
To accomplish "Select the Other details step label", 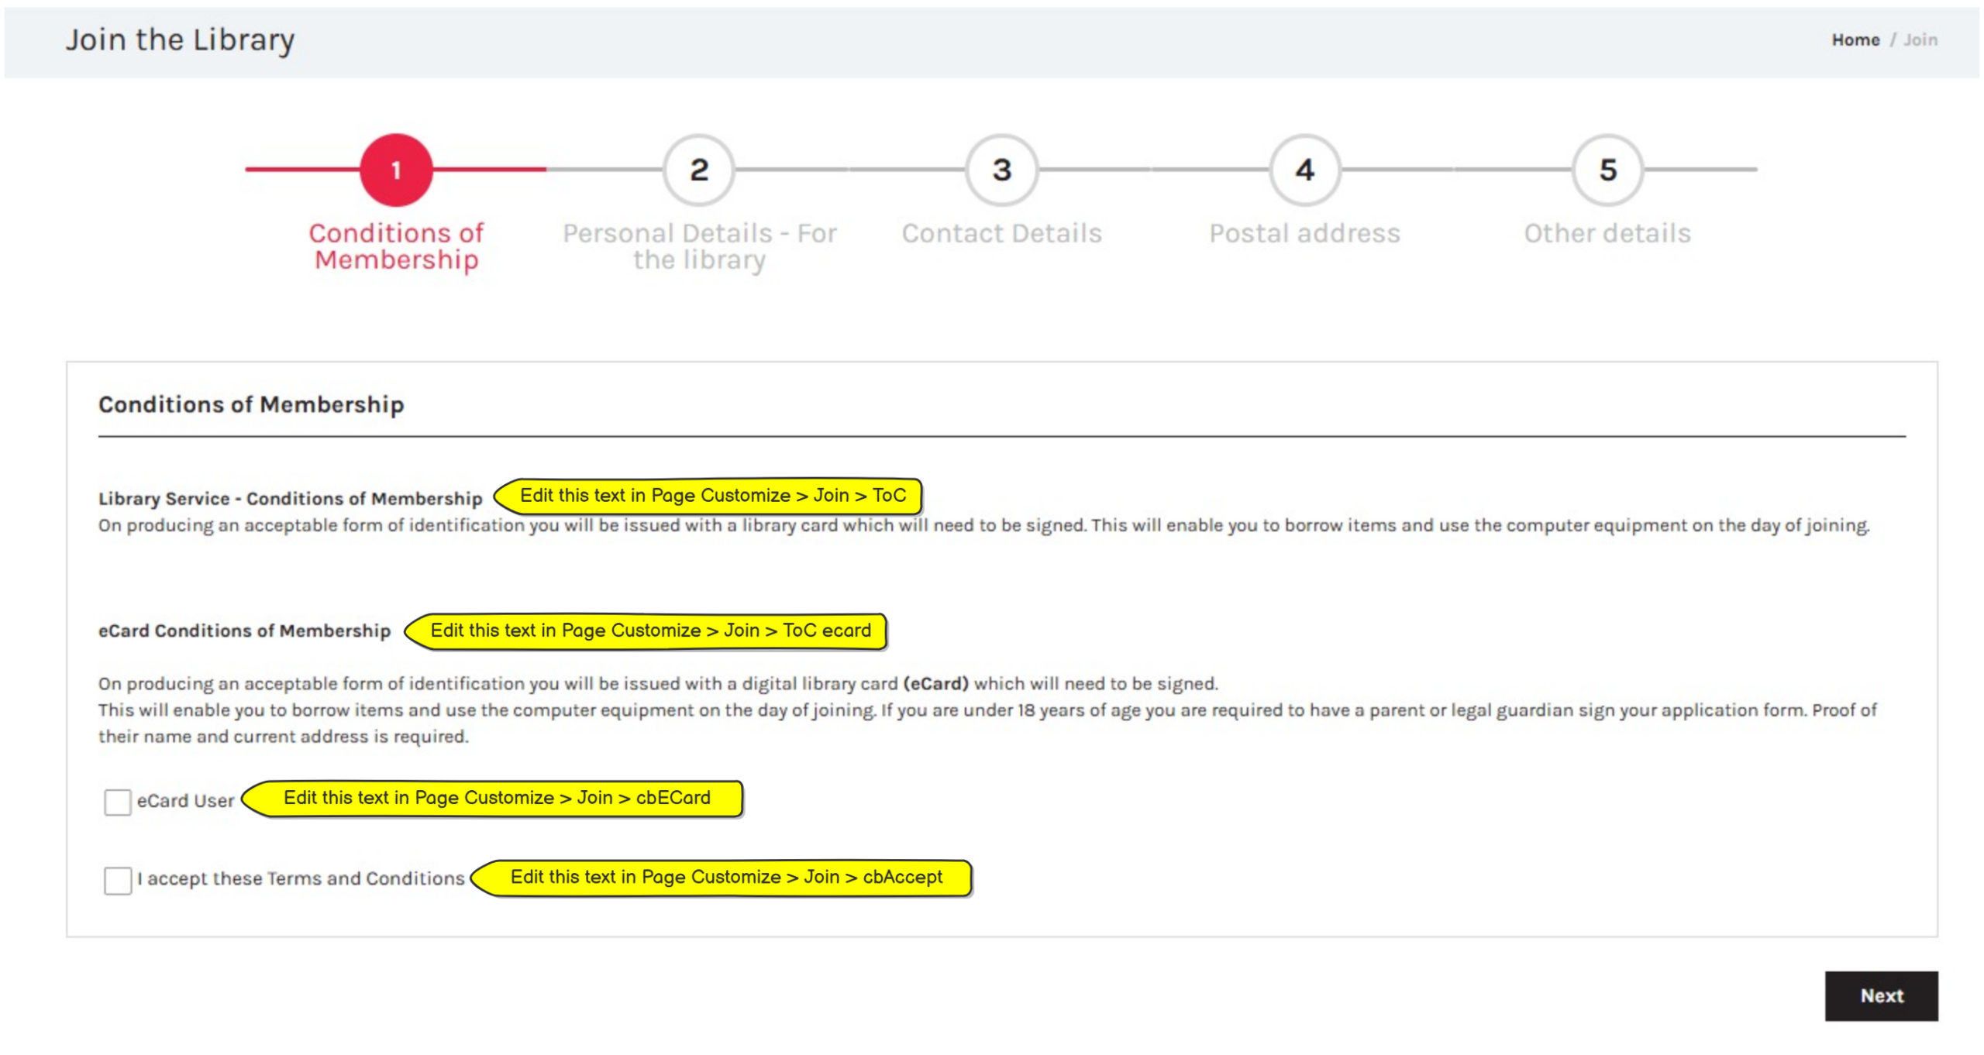I will (1607, 233).
